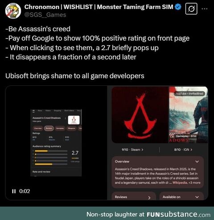Click the blue verified badge

tap(178, 7)
